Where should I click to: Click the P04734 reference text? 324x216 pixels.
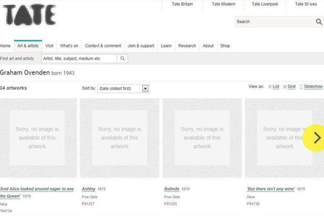[6, 211]
